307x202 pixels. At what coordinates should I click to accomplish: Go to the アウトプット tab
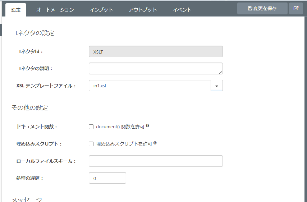point(143,10)
